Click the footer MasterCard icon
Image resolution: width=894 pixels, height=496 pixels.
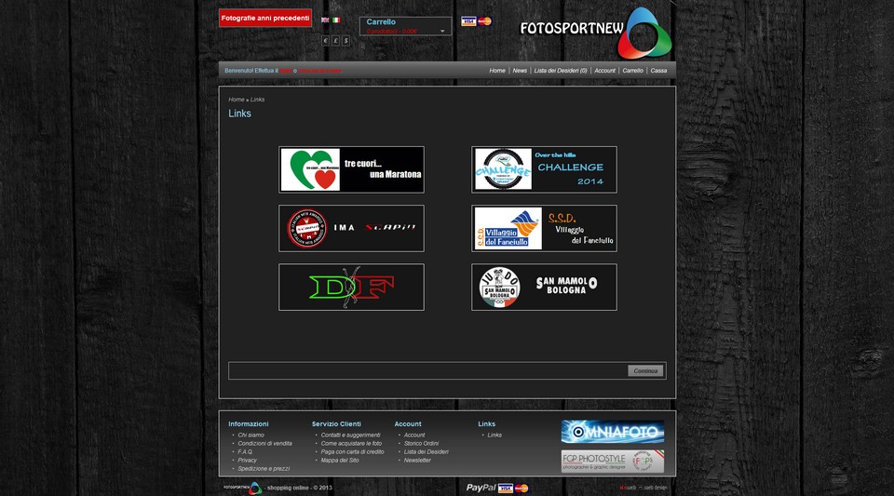[521, 488]
